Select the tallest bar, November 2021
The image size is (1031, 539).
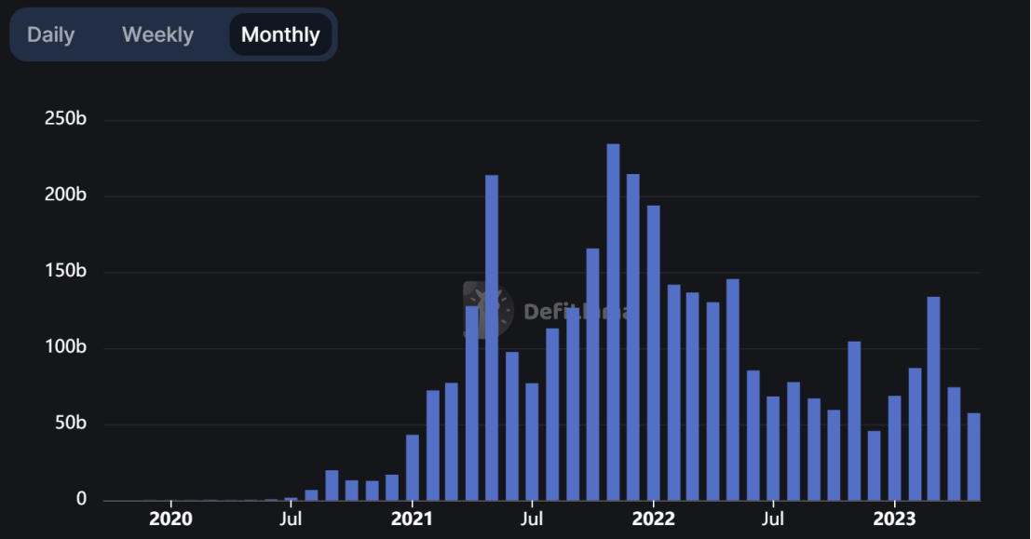[x=613, y=322]
